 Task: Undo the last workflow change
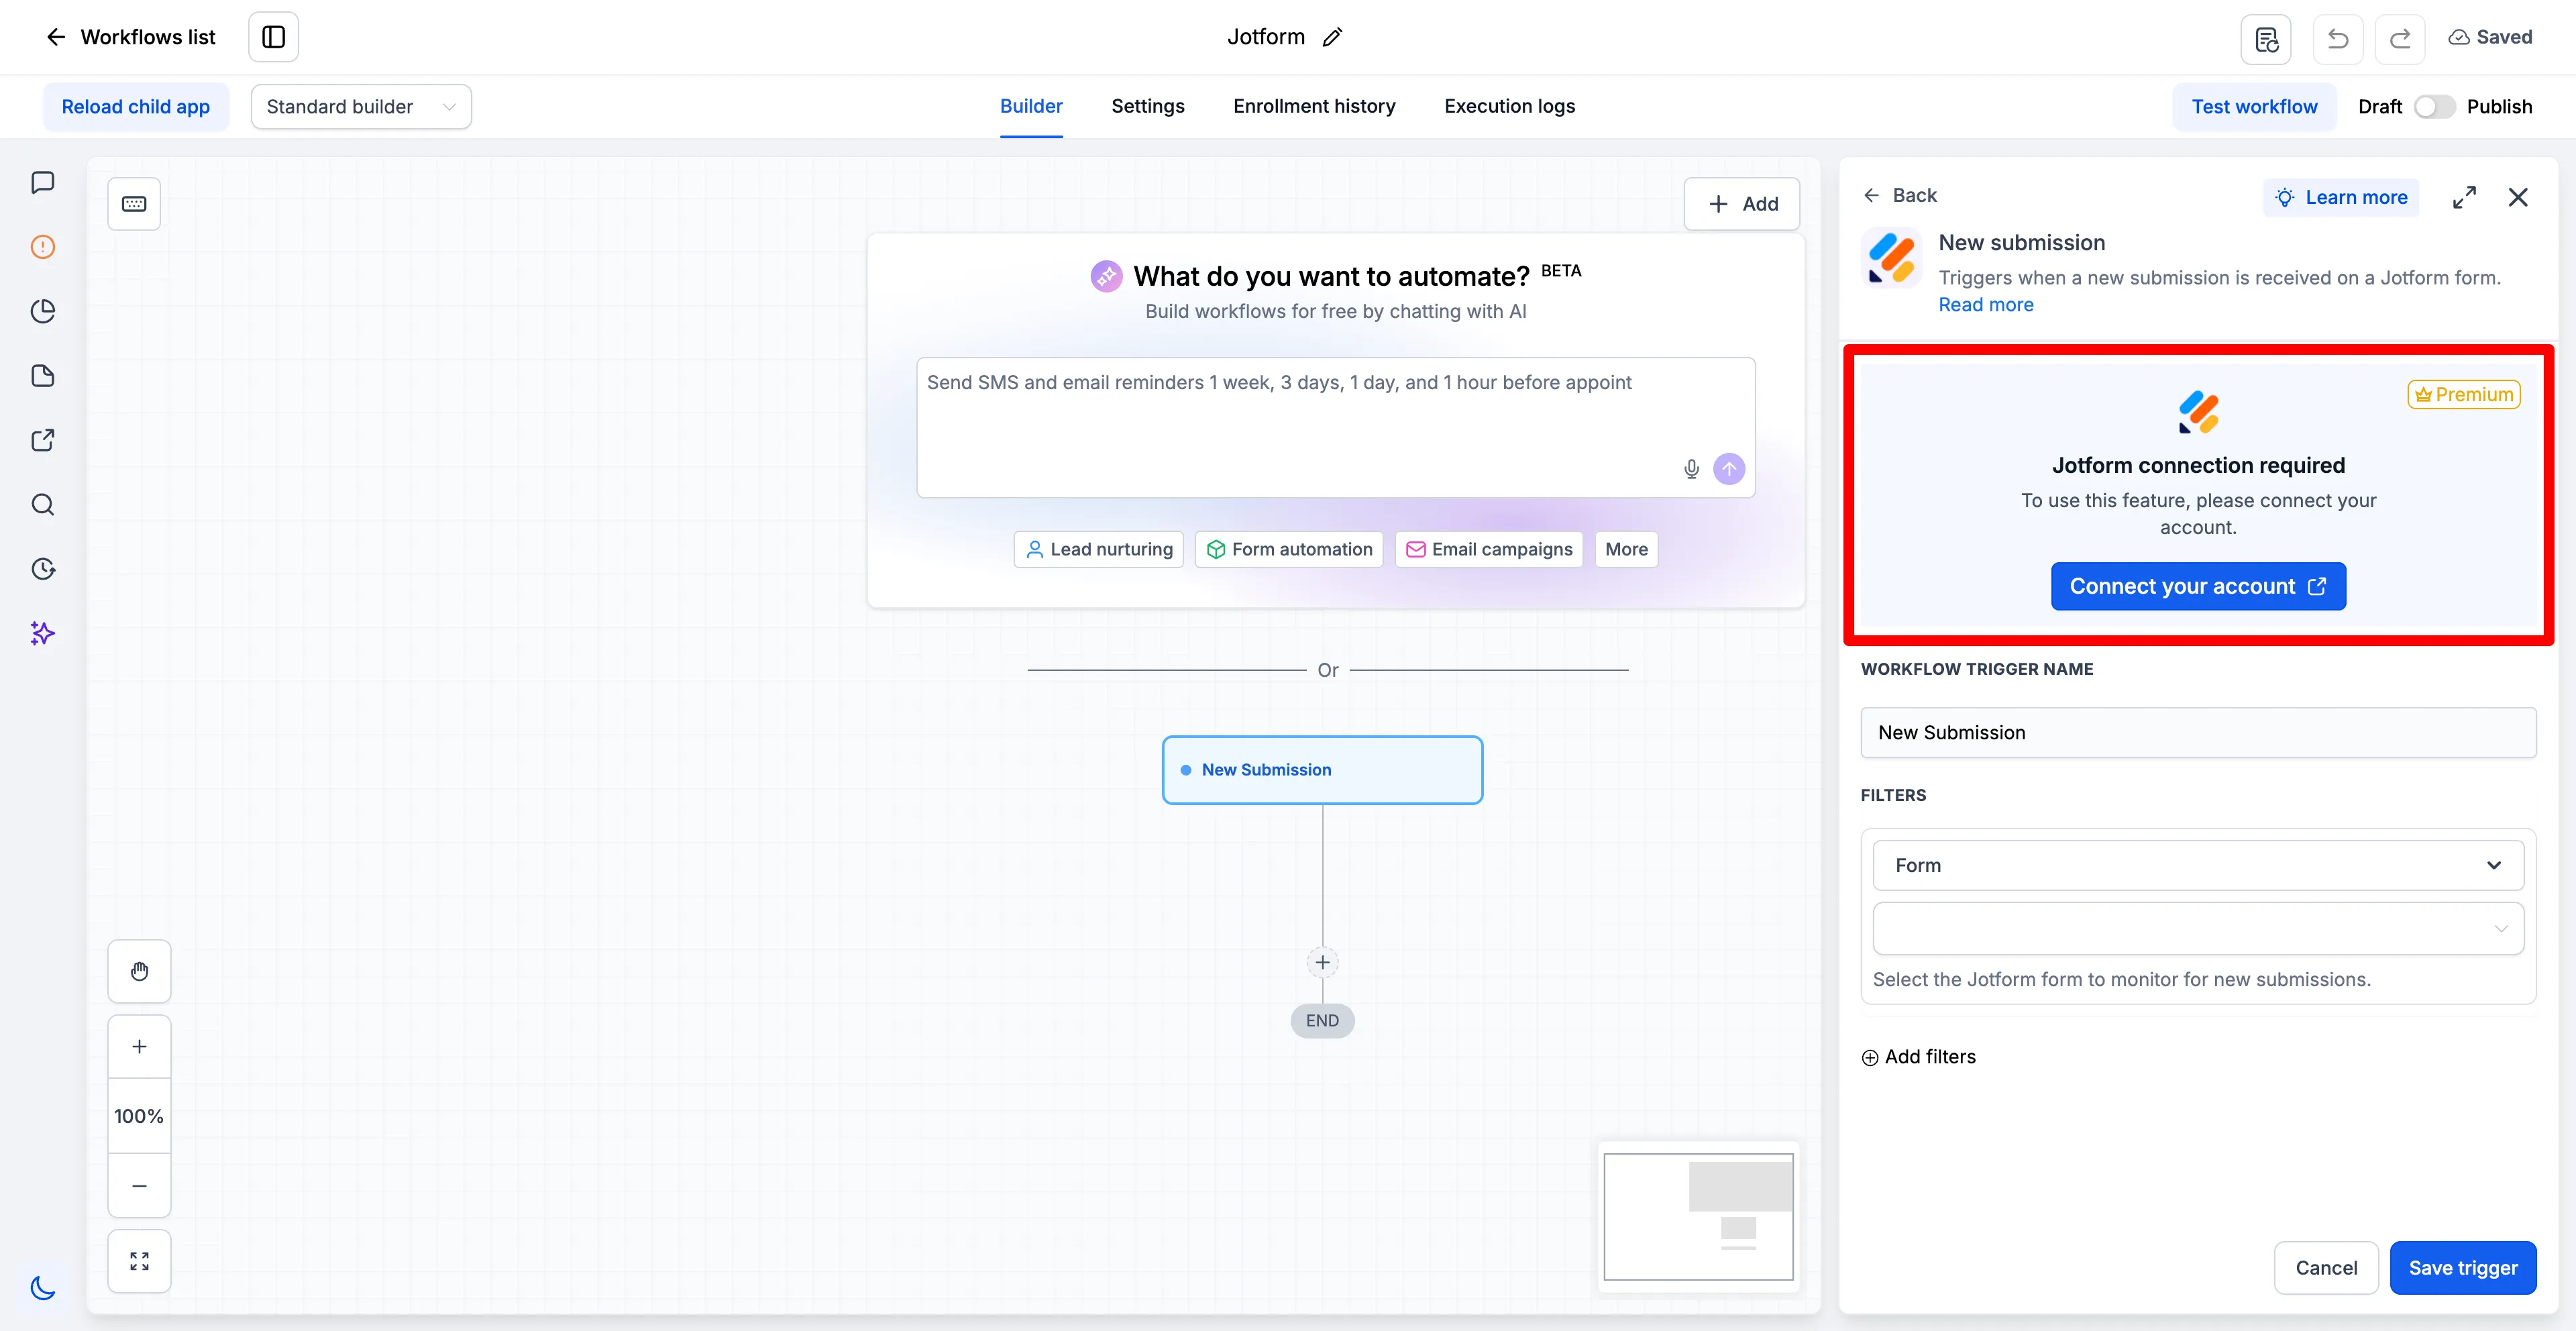(2338, 39)
